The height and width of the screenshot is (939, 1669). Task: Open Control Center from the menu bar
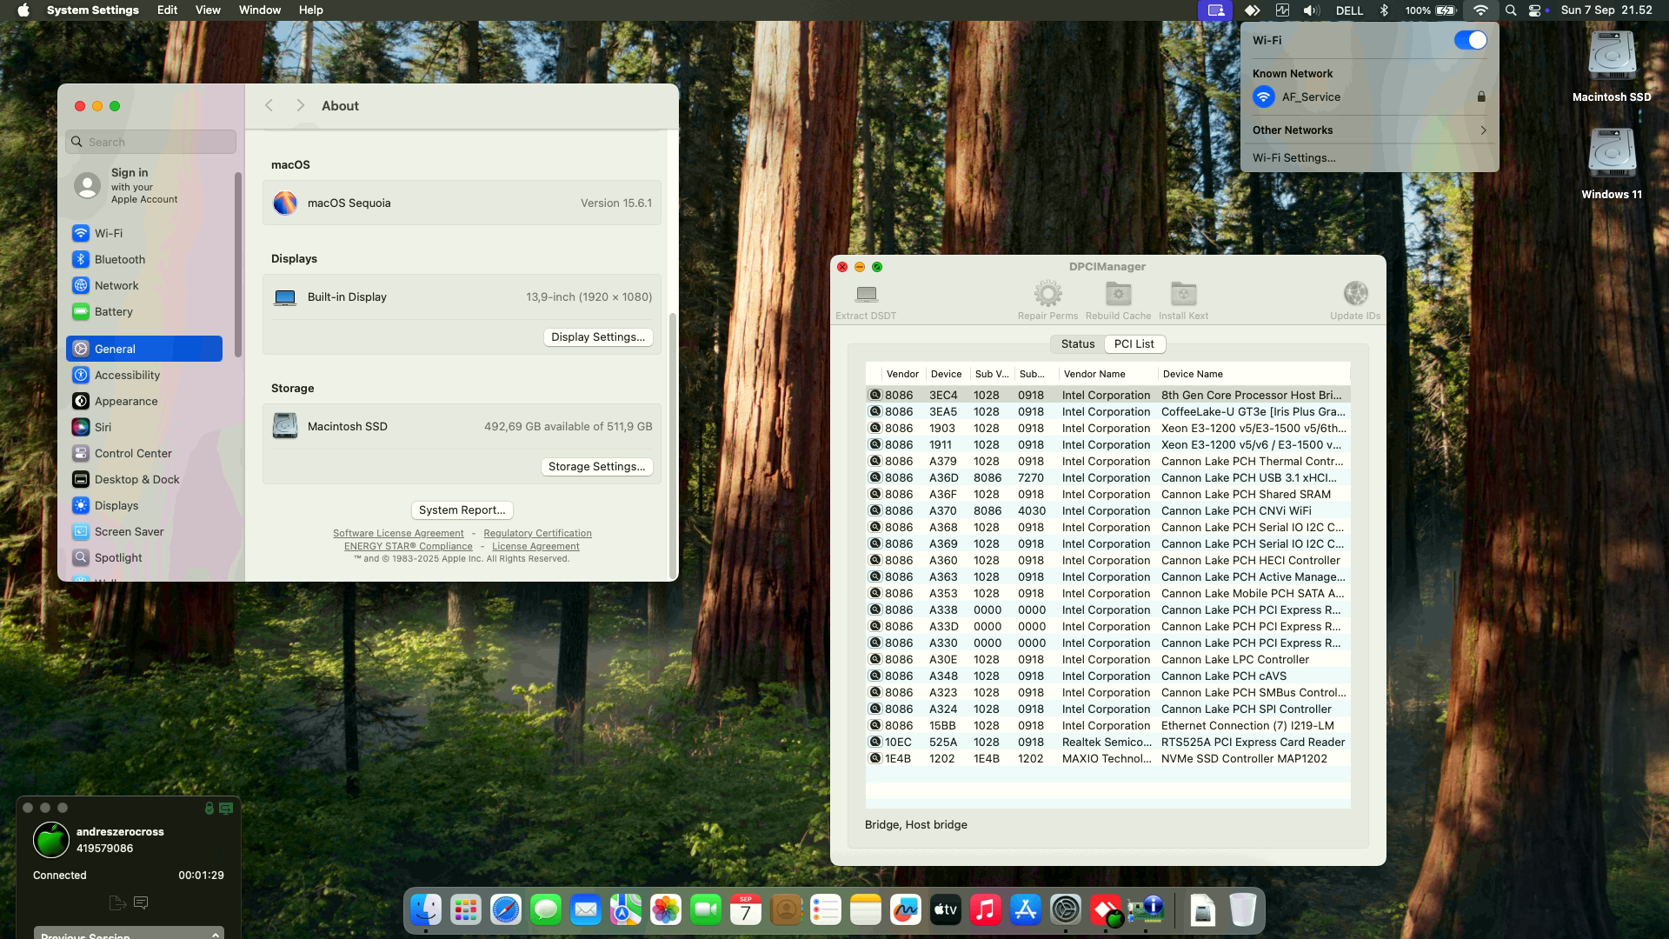tap(1534, 10)
